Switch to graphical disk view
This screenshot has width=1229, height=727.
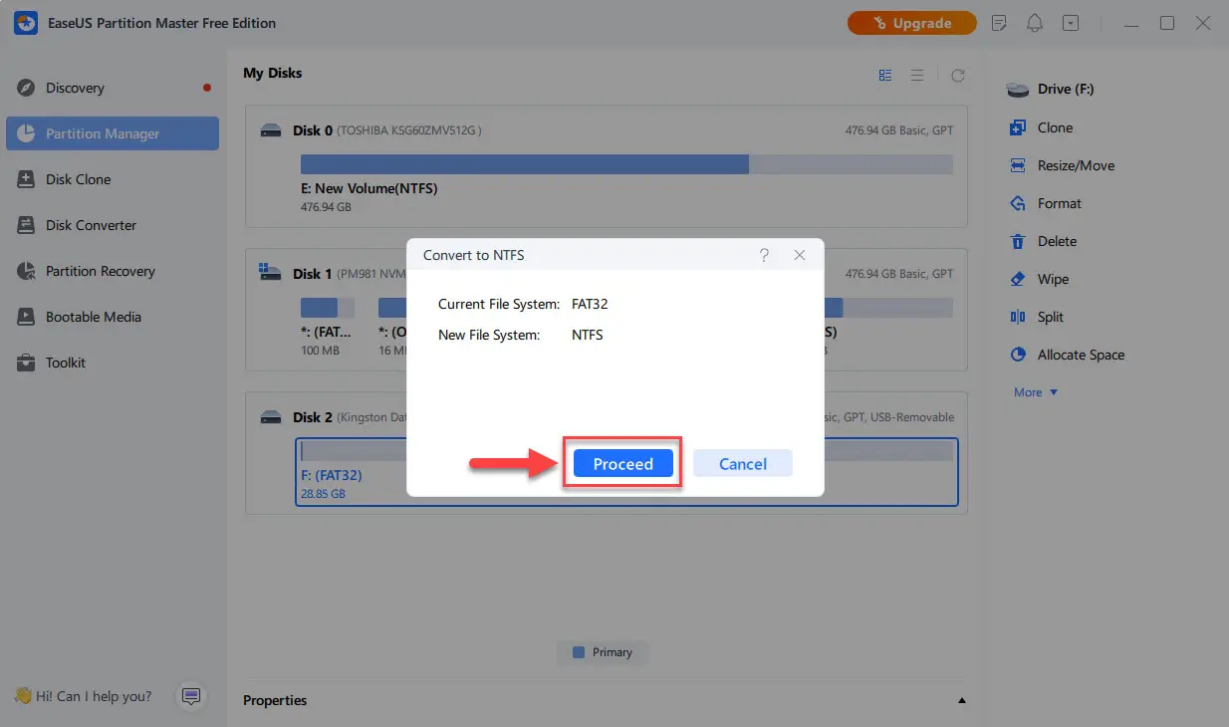[x=885, y=75]
